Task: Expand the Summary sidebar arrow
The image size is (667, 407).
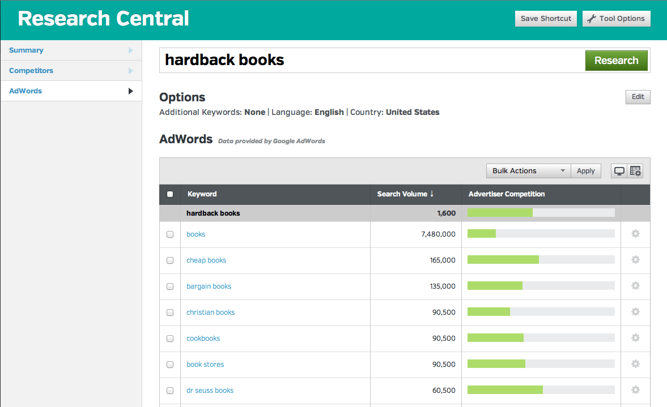Action: 130,50
